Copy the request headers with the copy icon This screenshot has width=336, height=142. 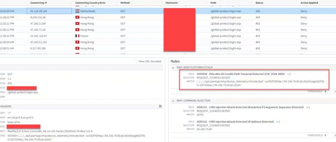point(160,106)
